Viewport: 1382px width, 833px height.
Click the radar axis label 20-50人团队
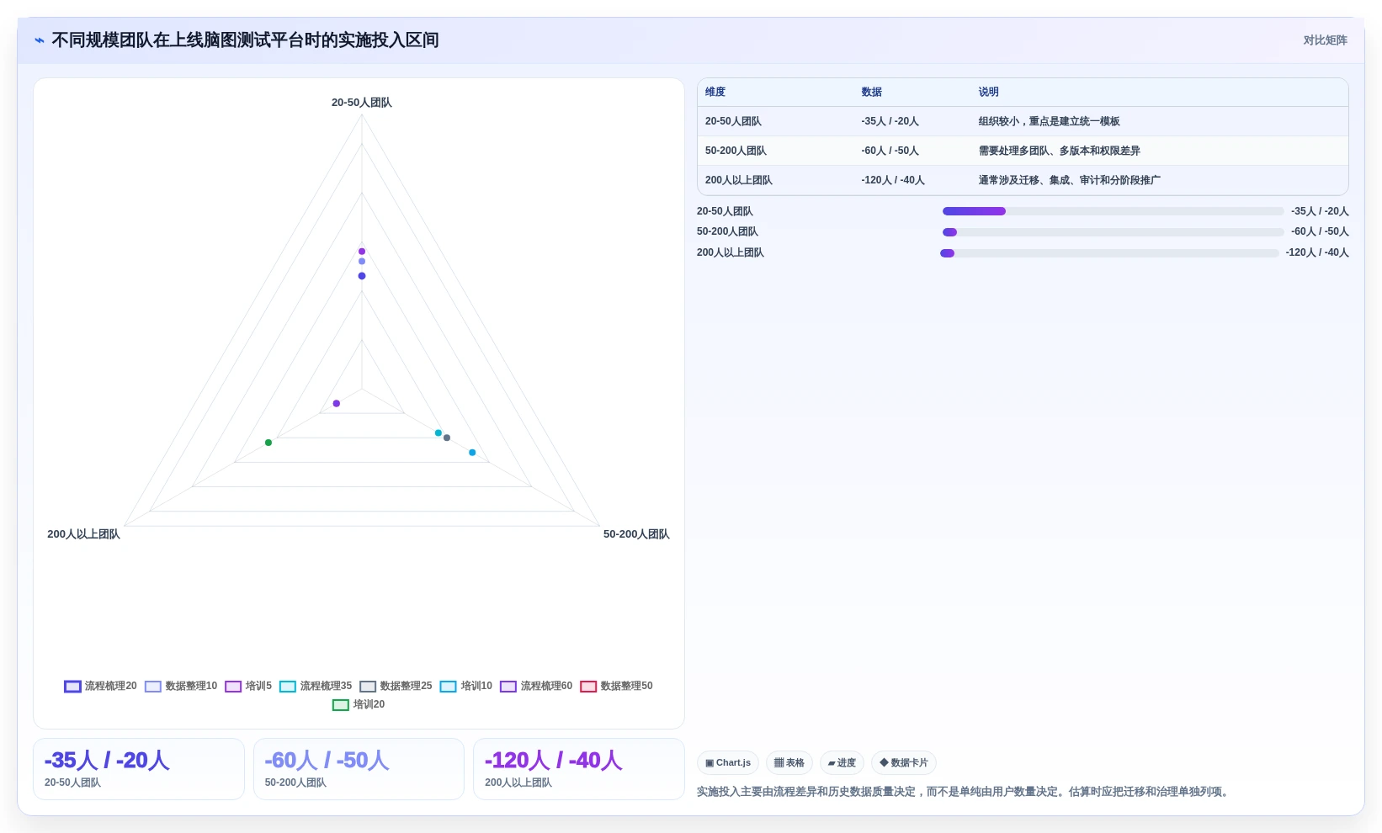tap(362, 103)
